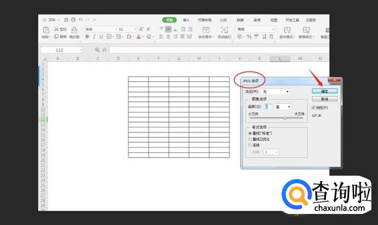Click the formula bar input field
The image size is (378, 225).
tap(219, 50)
